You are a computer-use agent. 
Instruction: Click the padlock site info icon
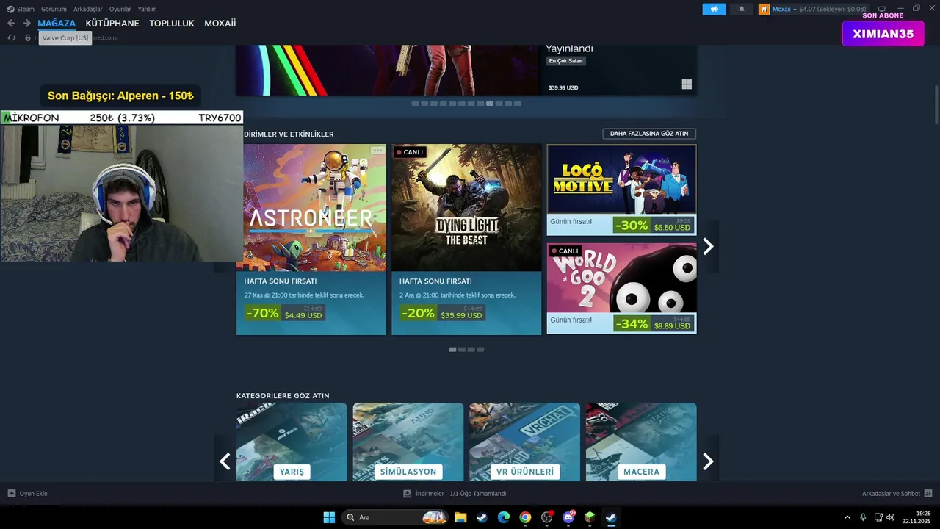tap(28, 37)
